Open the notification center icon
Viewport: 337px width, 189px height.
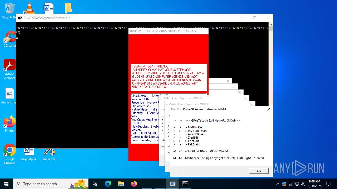pyautogui.click(x=328, y=184)
